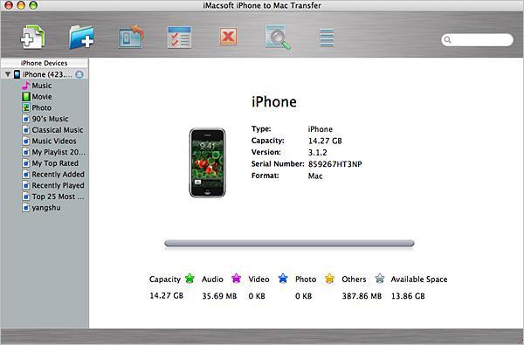Select the My Top Rated playlist

(x=55, y=163)
